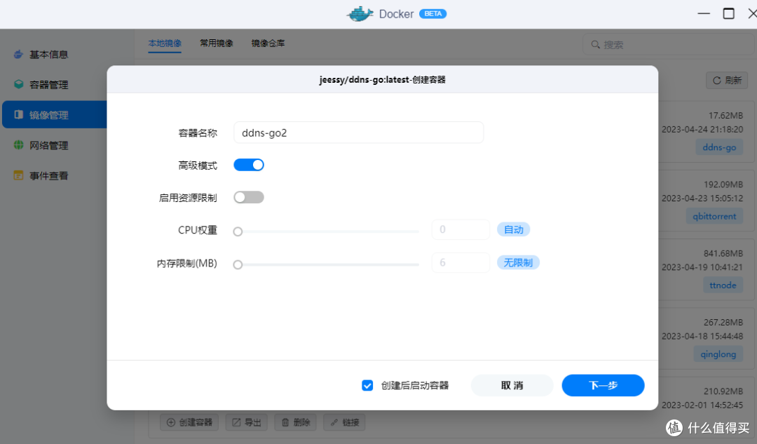The width and height of the screenshot is (757, 444).
Task: Maximize the Docker window
Action: [x=728, y=13]
